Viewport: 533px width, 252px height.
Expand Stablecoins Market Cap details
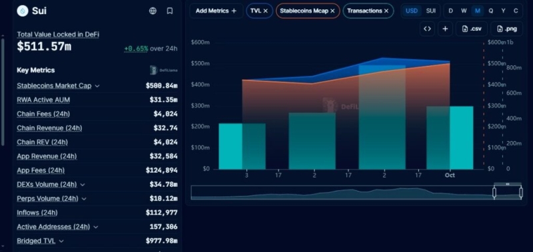click(97, 86)
